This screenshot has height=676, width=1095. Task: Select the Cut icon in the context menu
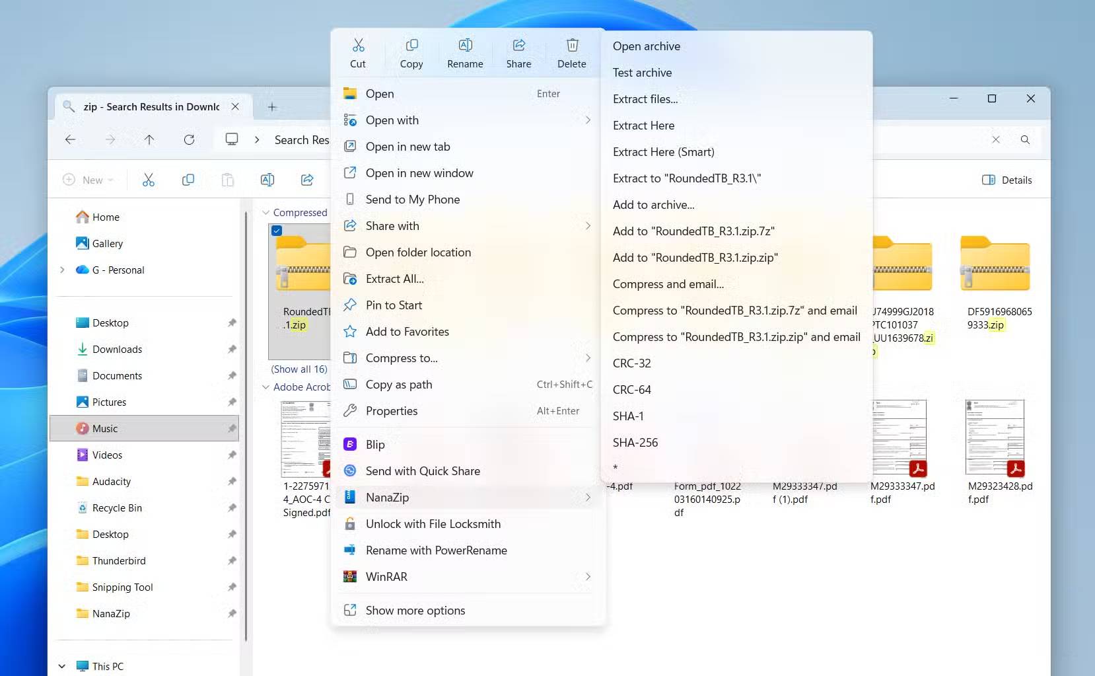359,52
